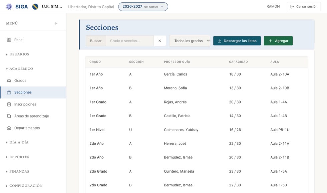The height and width of the screenshot is (193, 327).
Task: Open the Todos los grados filter
Action: click(x=190, y=41)
